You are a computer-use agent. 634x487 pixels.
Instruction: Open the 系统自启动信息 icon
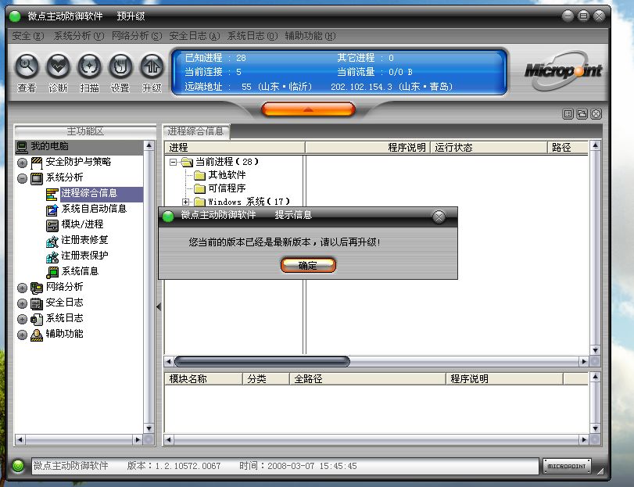pyautogui.click(x=52, y=209)
